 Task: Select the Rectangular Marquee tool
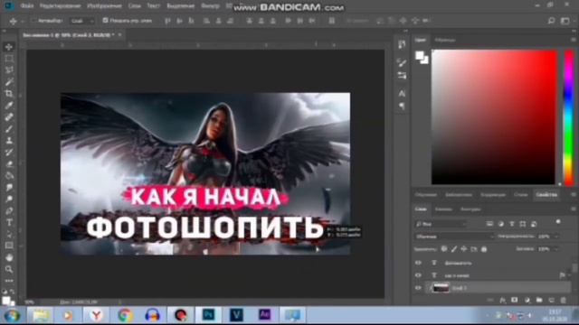(9, 59)
